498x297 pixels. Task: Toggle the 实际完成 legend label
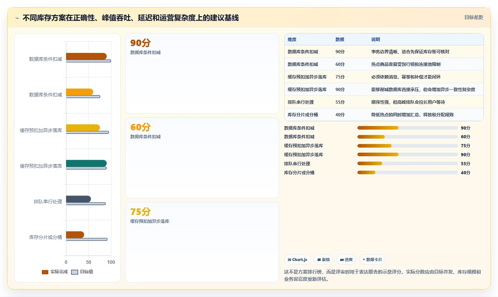point(59,272)
